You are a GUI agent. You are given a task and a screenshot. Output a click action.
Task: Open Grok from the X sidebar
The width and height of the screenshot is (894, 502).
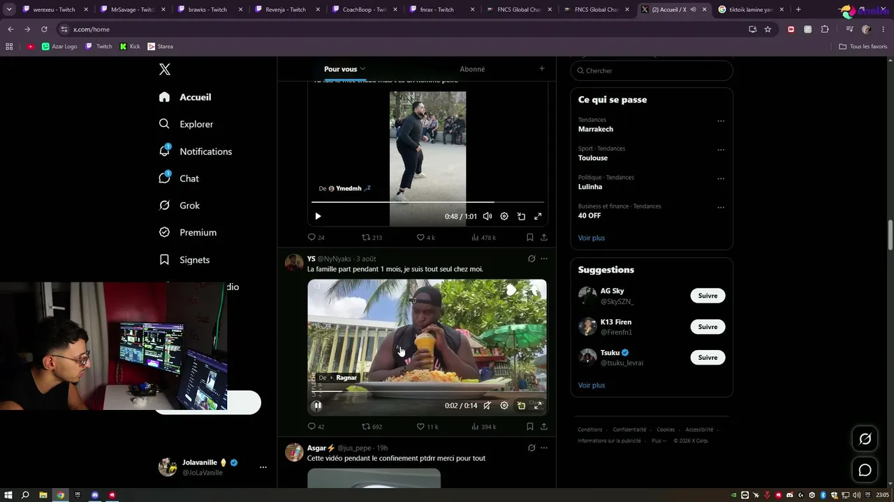click(x=179, y=206)
